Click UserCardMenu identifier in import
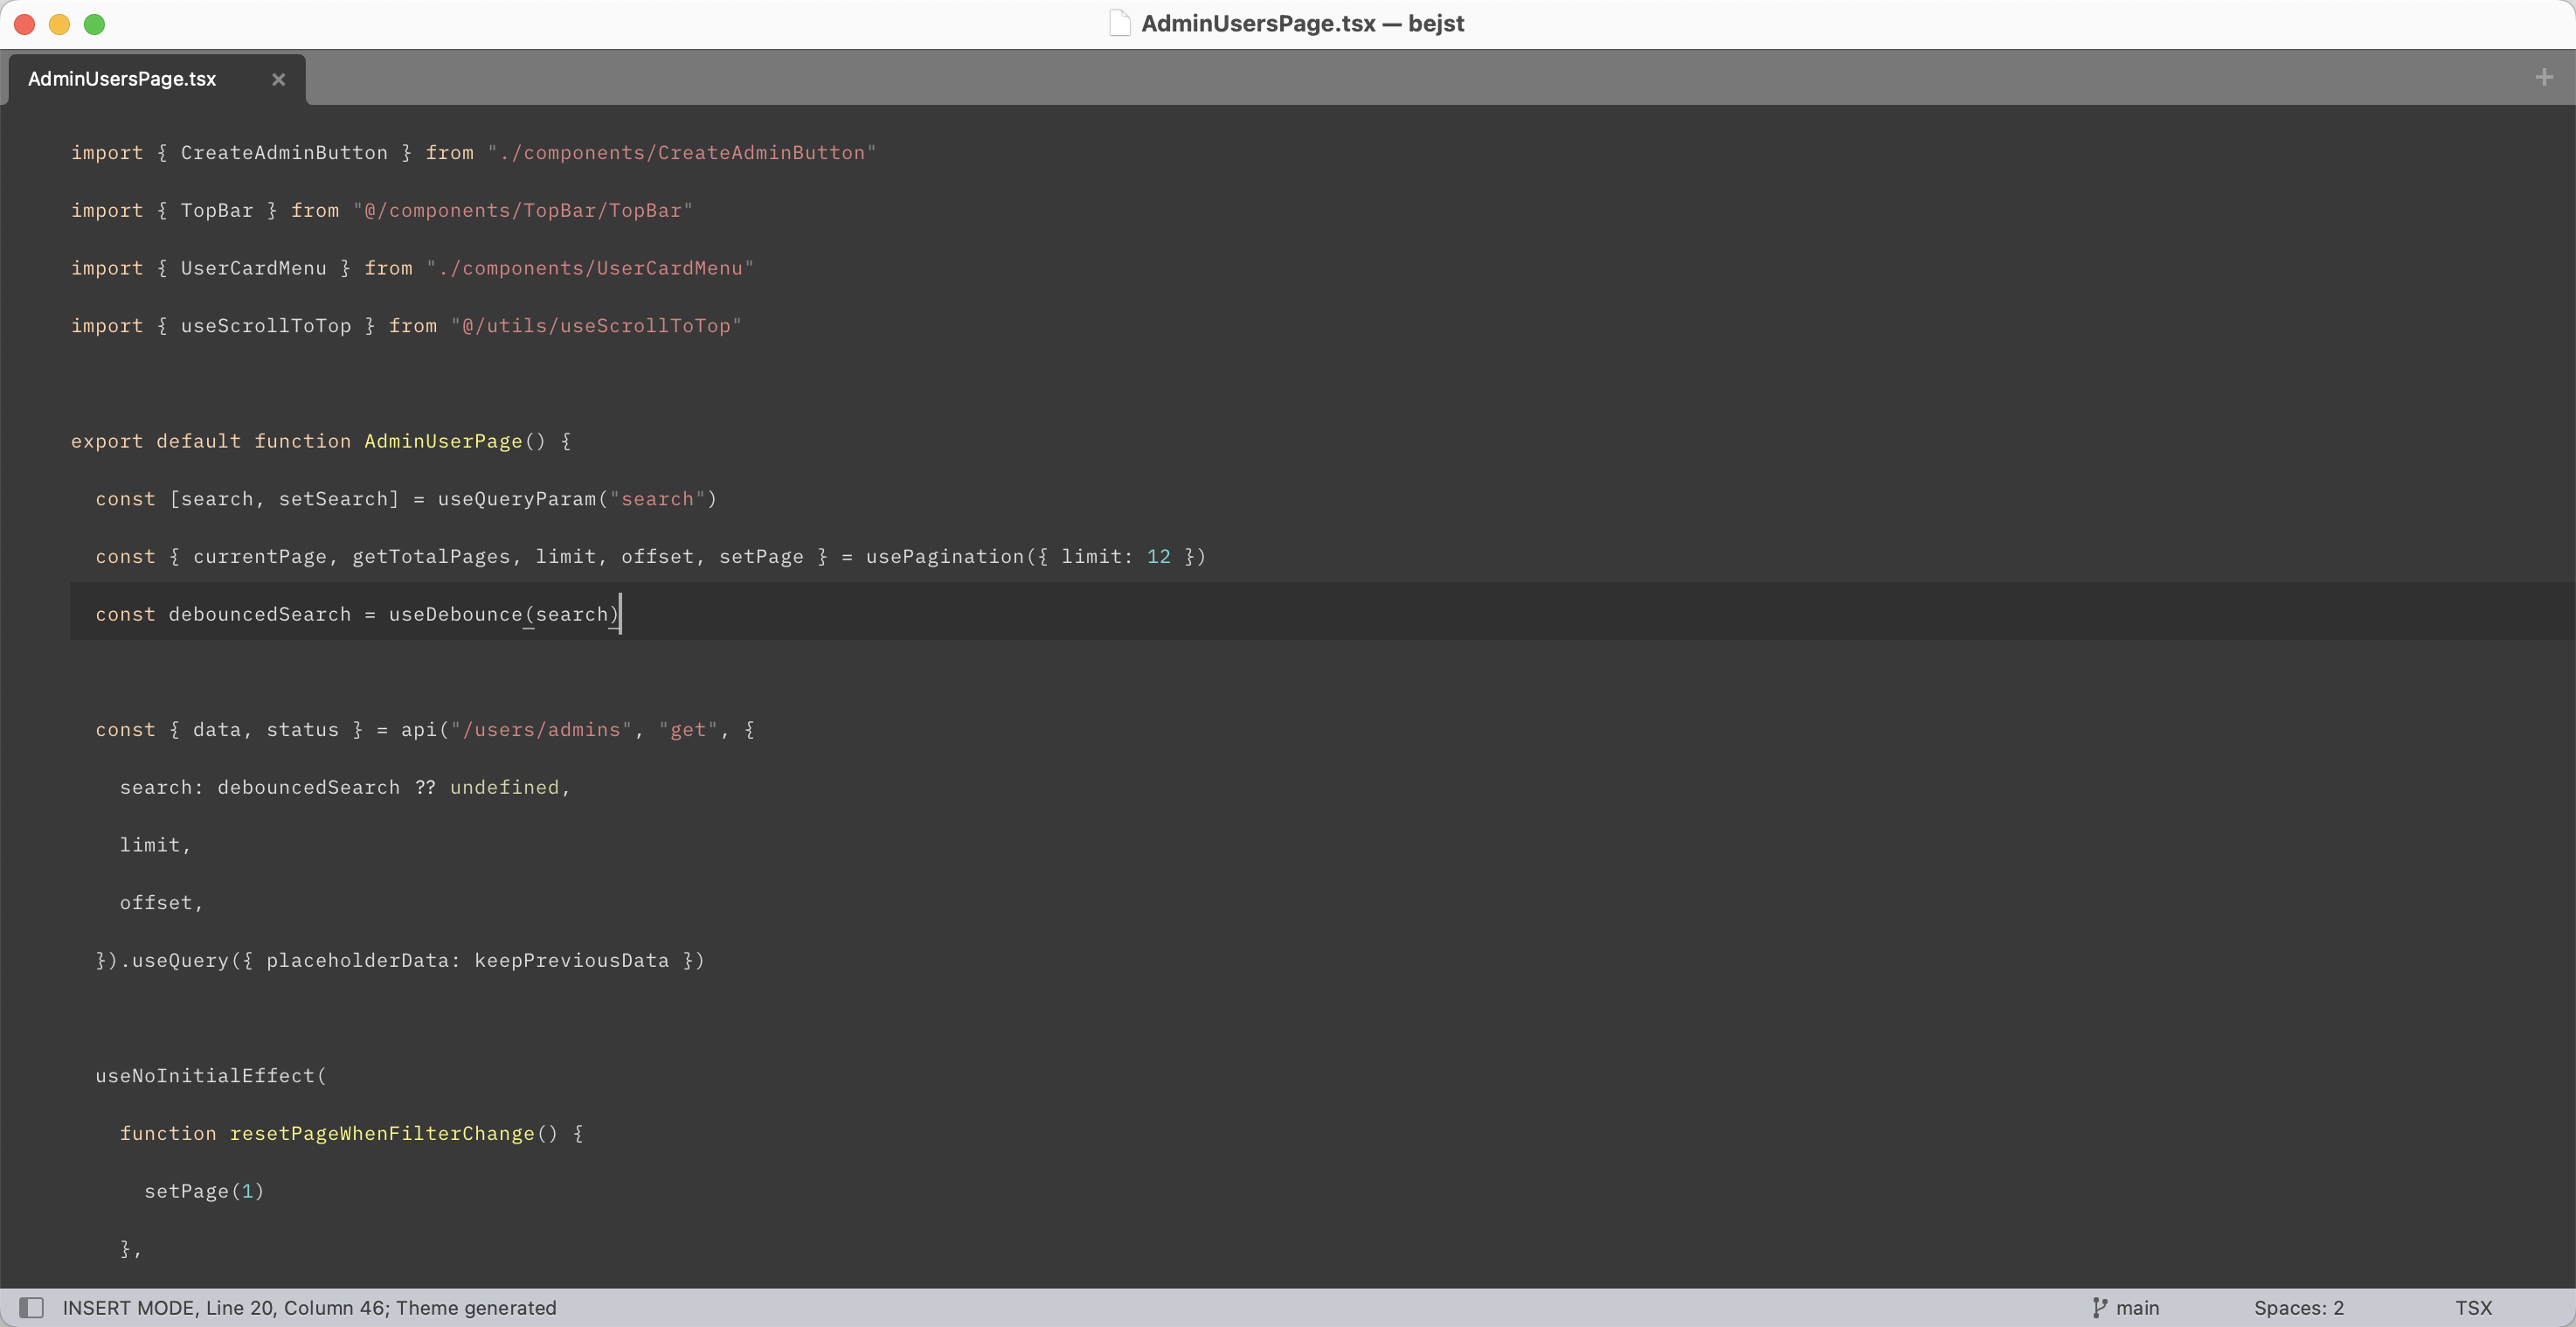The width and height of the screenshot is (2576, 1327). pyautogui.click(x=253, y=268)
